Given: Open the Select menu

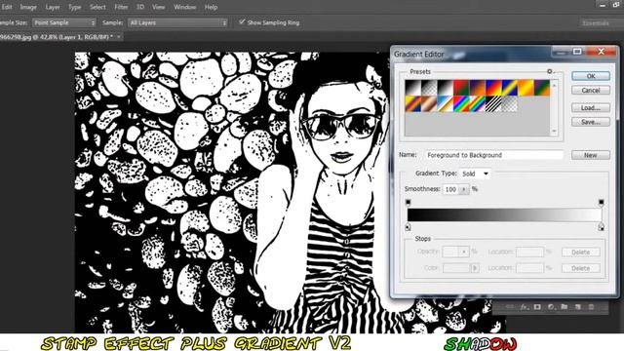Looking at the screenshot, I should (97, 7).
